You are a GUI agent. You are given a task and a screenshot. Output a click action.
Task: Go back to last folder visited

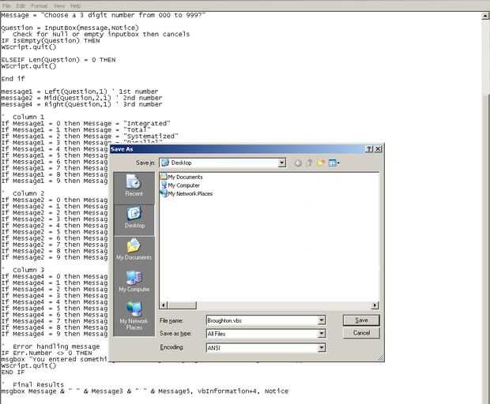298,163
